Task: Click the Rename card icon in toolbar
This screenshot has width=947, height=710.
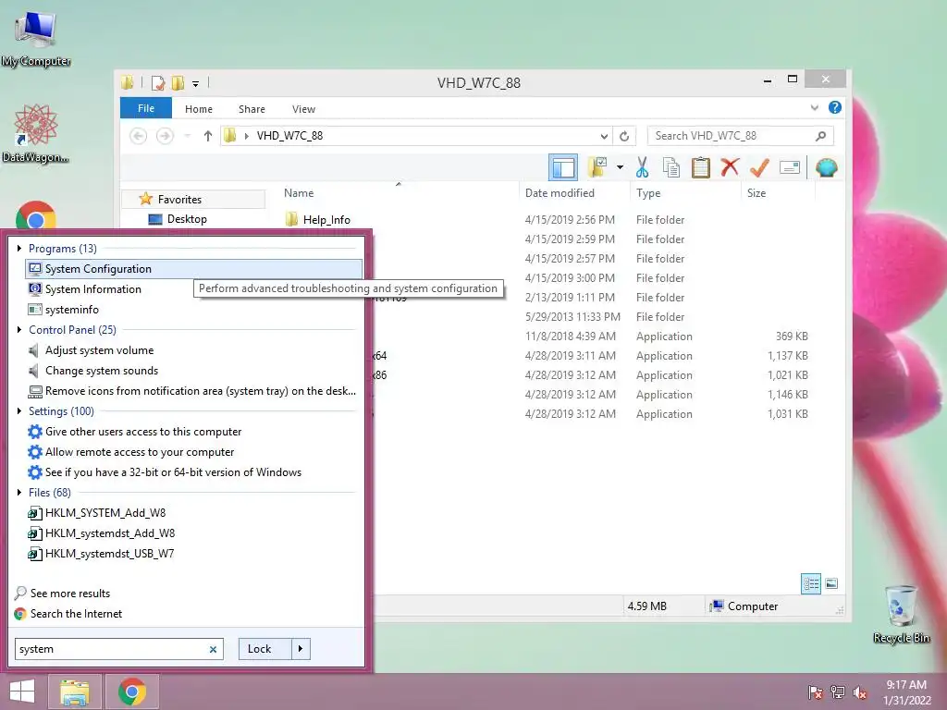Action: (x=790, y=167)
